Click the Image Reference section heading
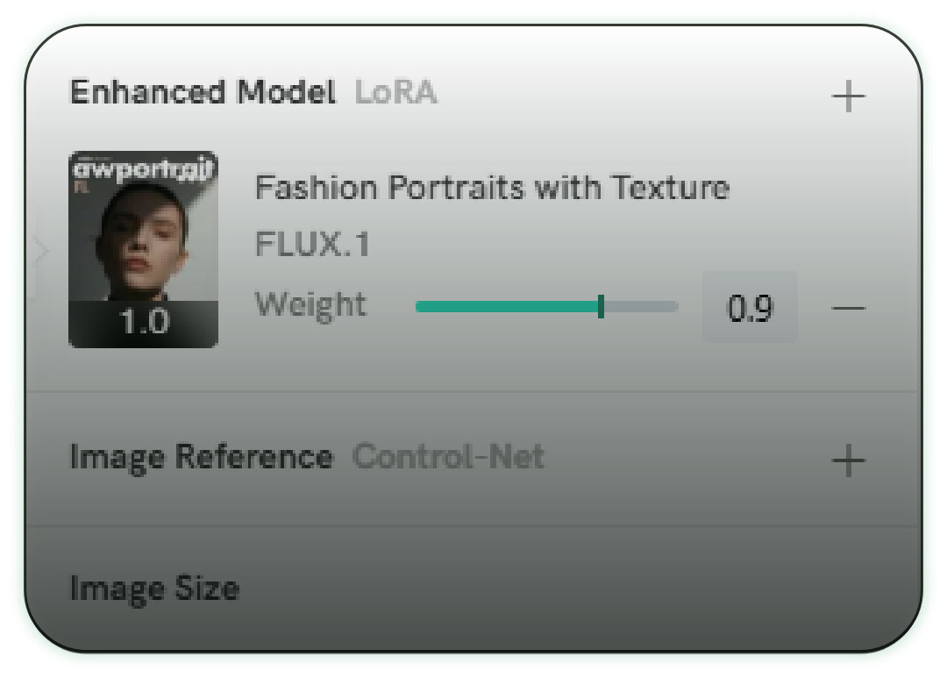This screenshot has width=947, height=678. tap(201, 457)
